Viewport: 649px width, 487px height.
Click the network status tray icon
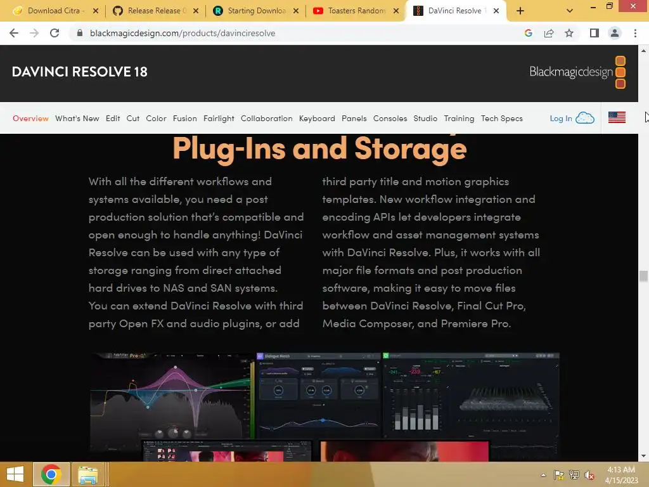[574, 475]
